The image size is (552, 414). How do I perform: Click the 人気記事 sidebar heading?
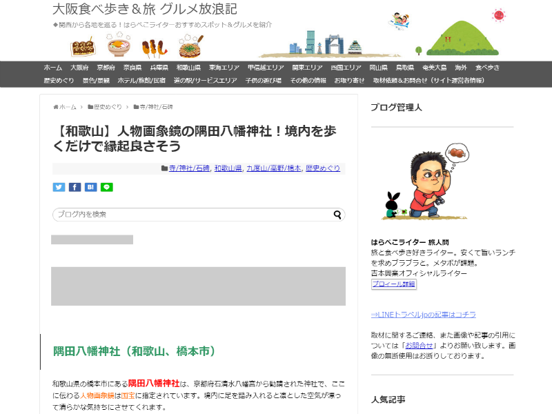click(x=388, y=400)
